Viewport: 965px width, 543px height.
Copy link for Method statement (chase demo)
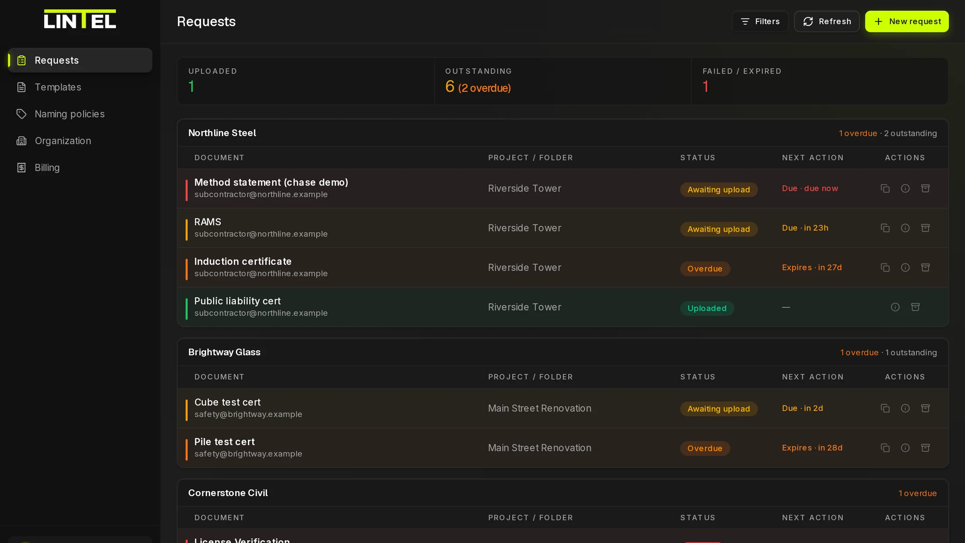pyautogui.click(x=885, y=189)
